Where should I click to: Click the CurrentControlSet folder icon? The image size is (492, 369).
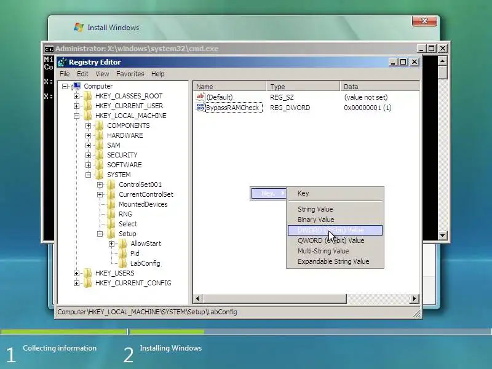111,194
